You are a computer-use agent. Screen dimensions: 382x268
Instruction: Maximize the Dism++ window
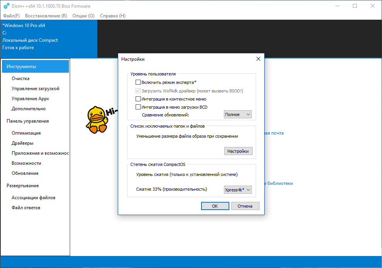tap(355, 6)
